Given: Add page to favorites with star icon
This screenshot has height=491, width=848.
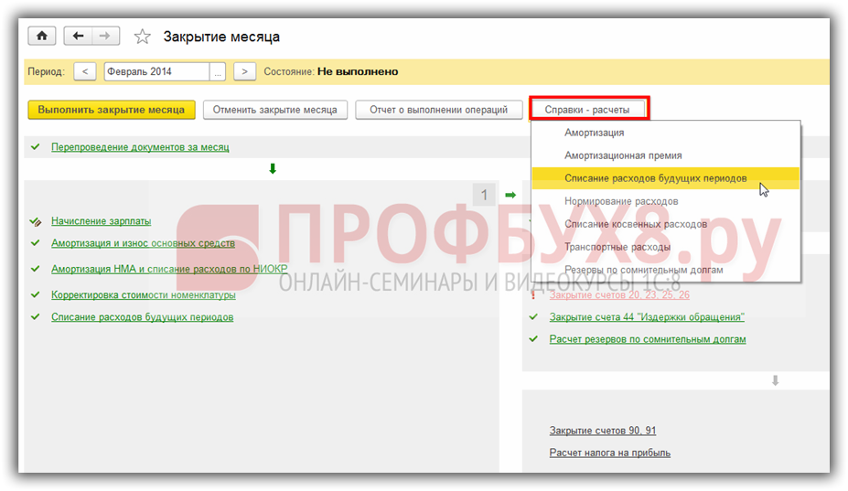Looking at the screenshot, I should [x=142, y=37].
